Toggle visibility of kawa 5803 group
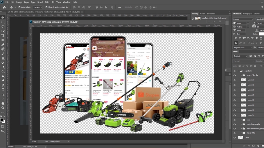This screenshot has width=264, height=148. coord(235,133)
